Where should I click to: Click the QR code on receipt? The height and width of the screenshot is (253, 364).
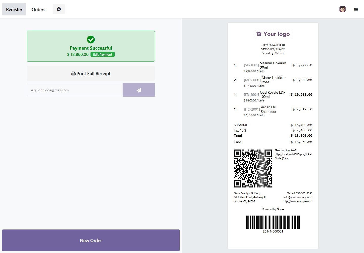[253, 168]
